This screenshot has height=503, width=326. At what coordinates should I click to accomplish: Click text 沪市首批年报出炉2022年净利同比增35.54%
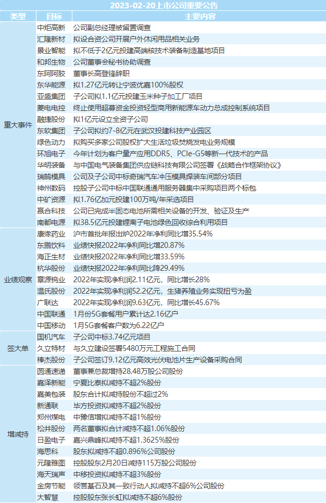(x=143, y=234)
